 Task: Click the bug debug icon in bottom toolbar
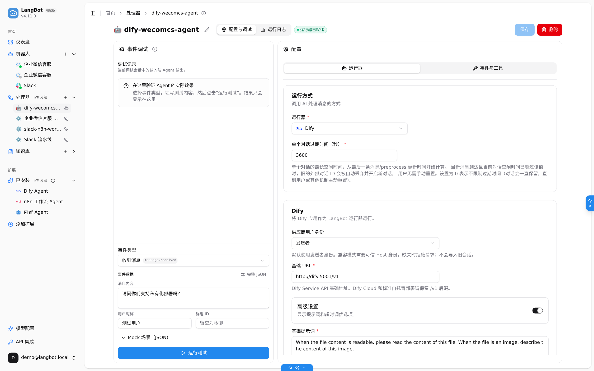[x=290, y=368]
